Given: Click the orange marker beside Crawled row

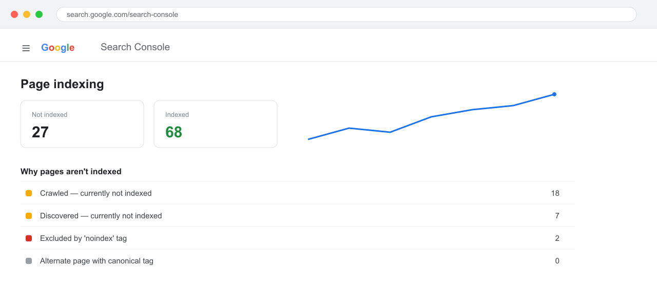Looking at the screenshot, I should pos(29,193).
